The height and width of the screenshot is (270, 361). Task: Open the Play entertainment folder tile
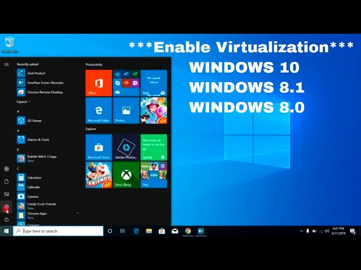[x=154, y=175]
